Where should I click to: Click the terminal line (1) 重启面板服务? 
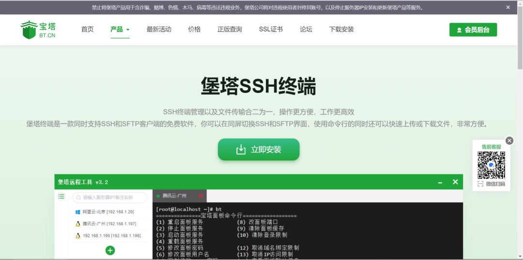pyautogui.click(x=180, y=222)
